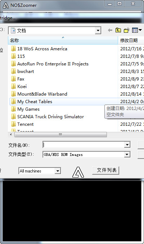
Task: Go up one folder level icon
Action: click(118, 30)
